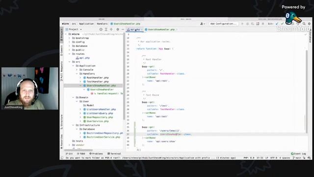Click the stop icon in run toolbar

pos(263,24)
